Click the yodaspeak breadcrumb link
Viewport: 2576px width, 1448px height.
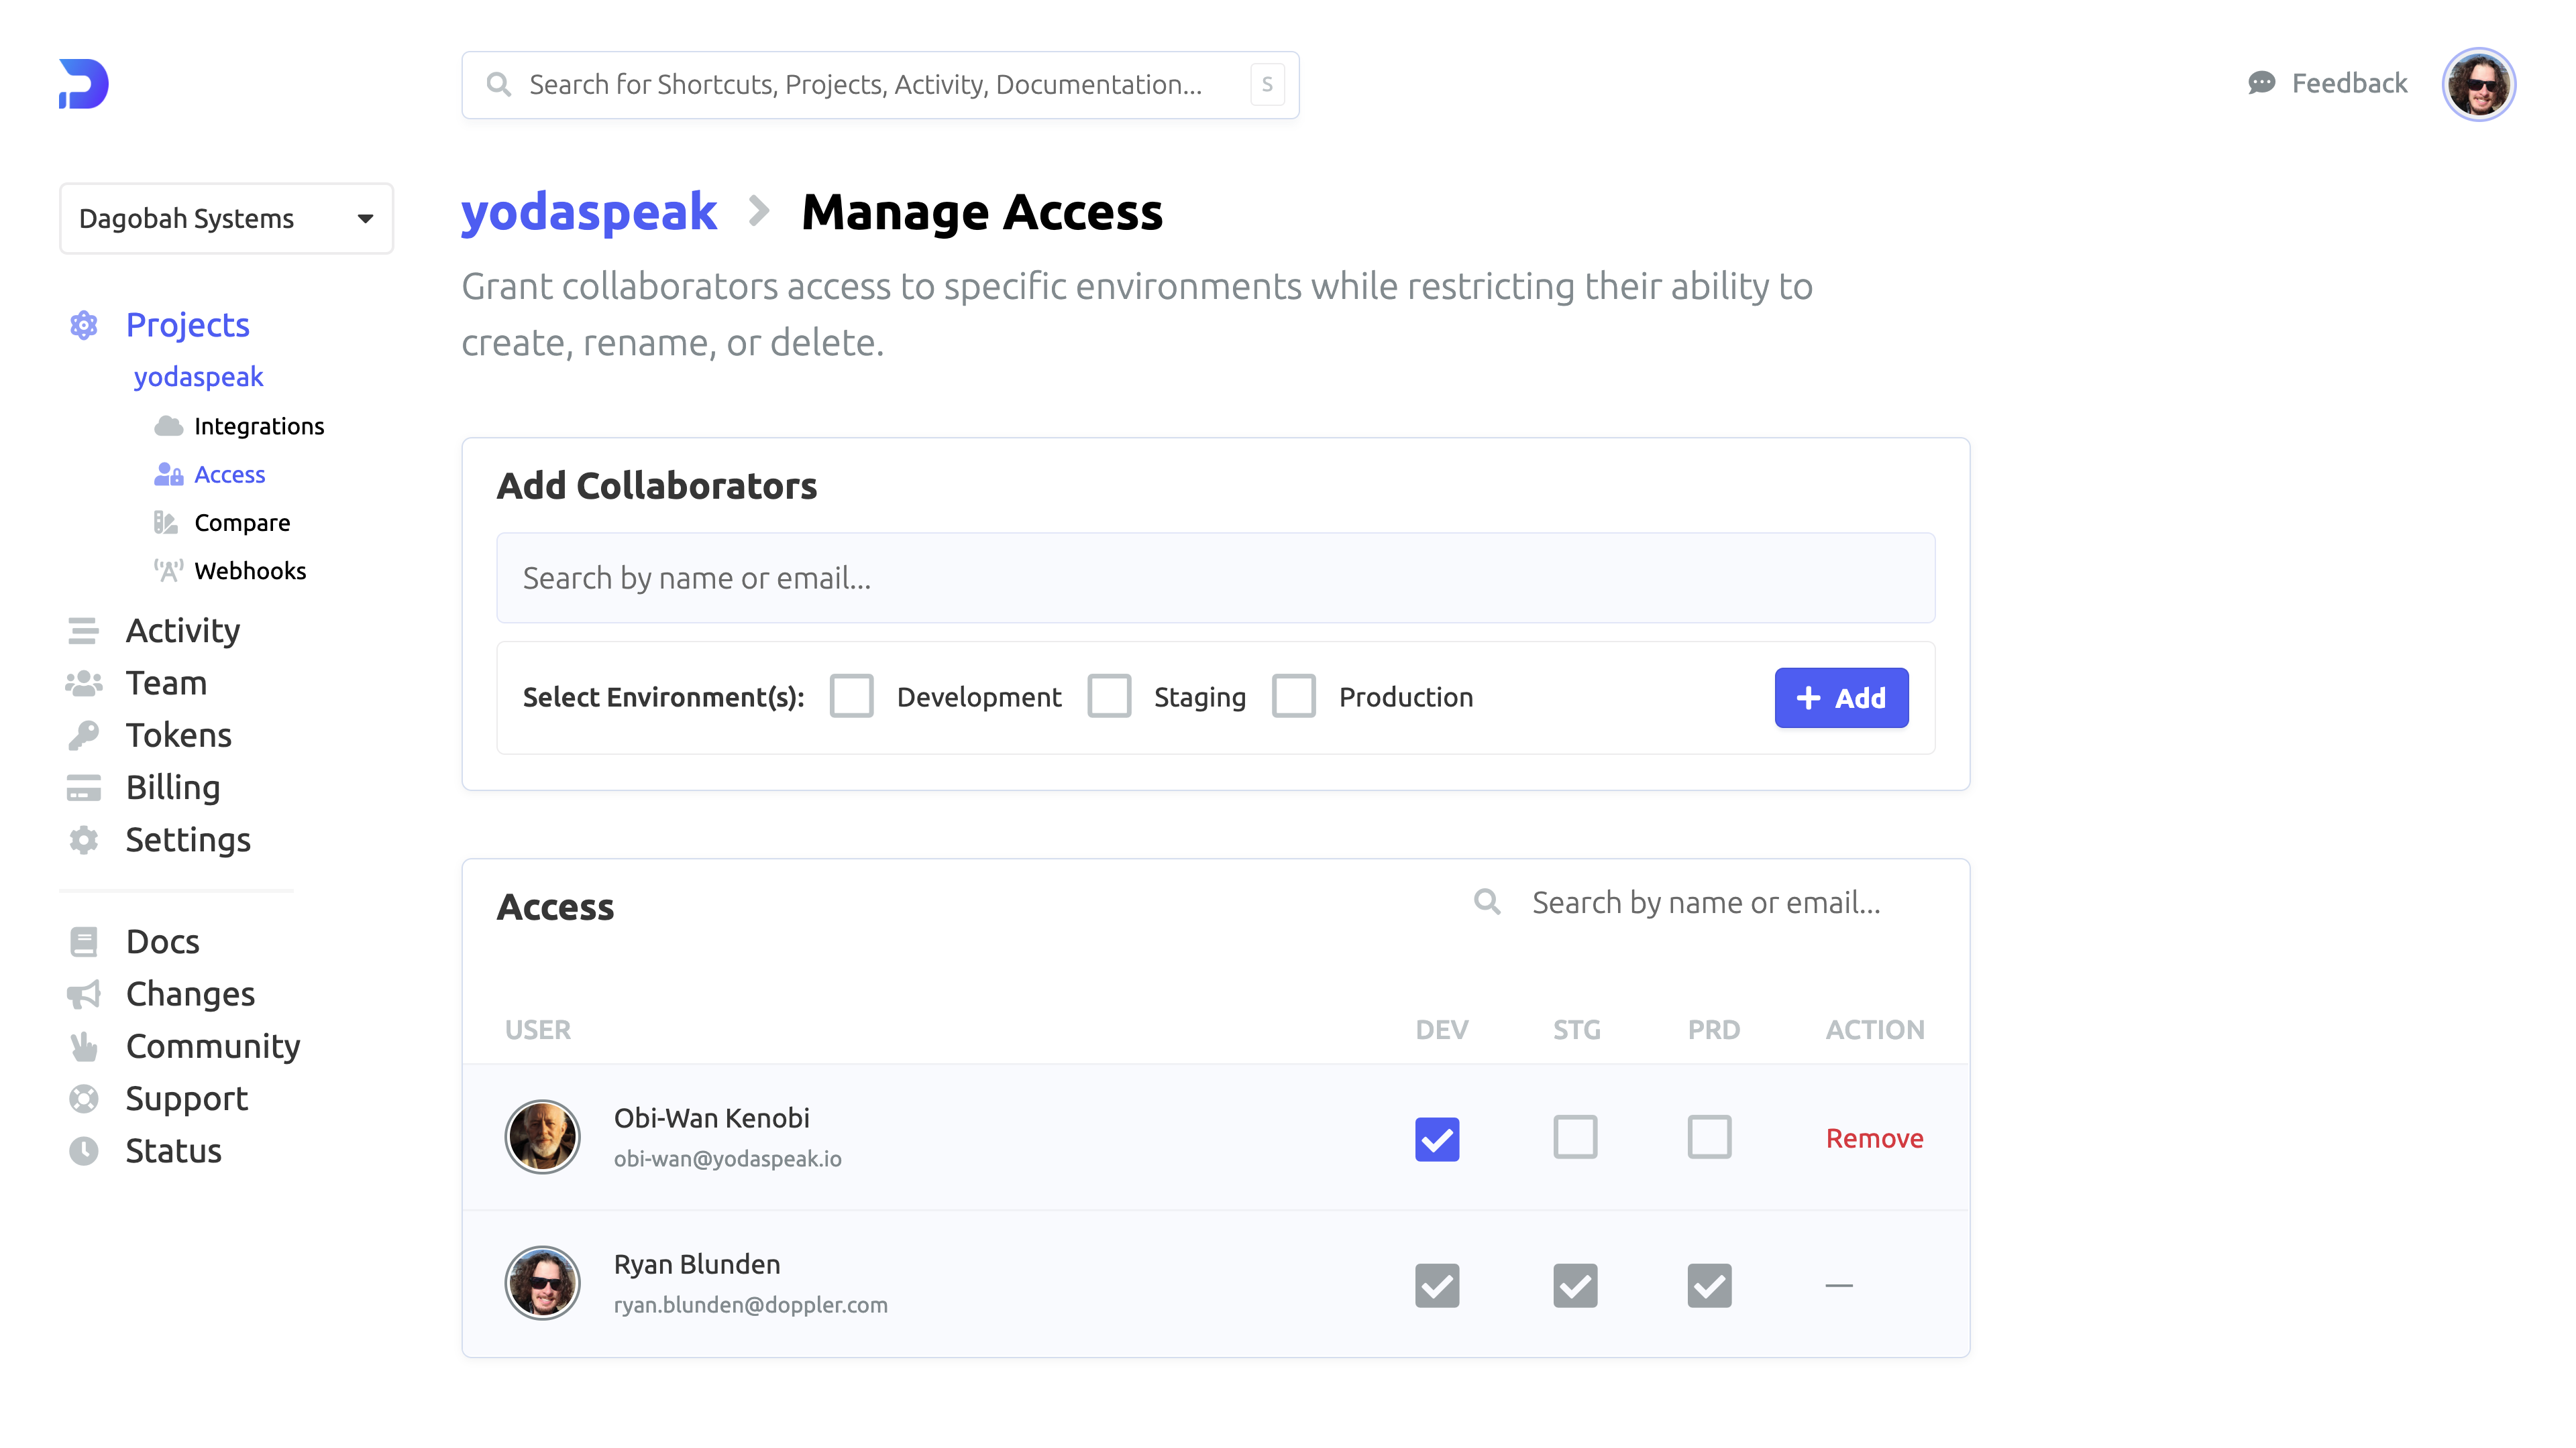[588, 212]
